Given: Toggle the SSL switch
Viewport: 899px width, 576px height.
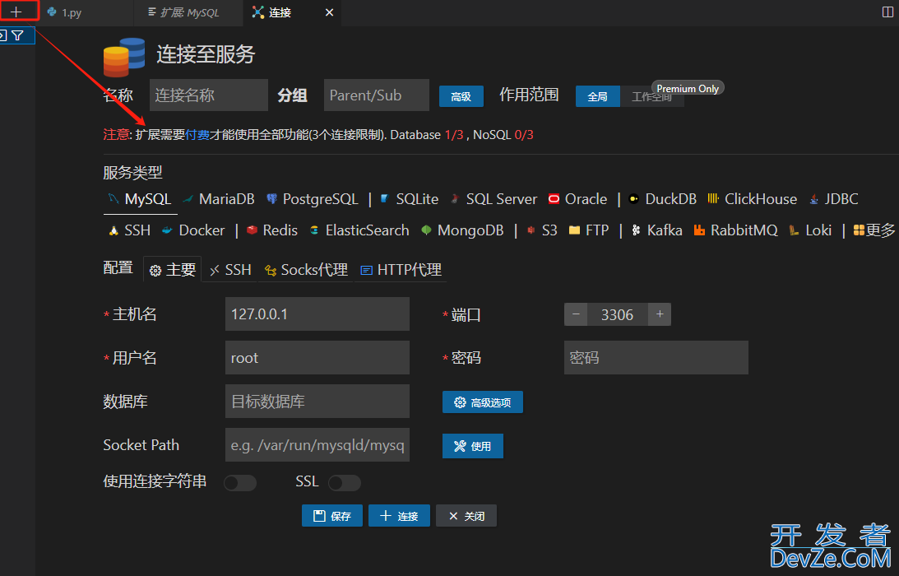Looking at the screenshot, I should (344, 482).
